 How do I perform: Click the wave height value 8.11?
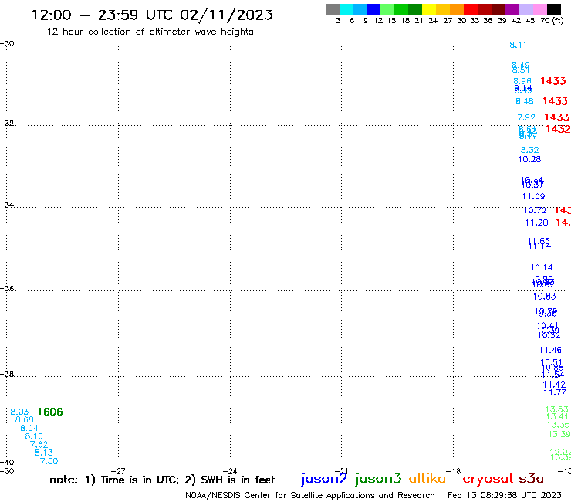(x=518, y=45)
